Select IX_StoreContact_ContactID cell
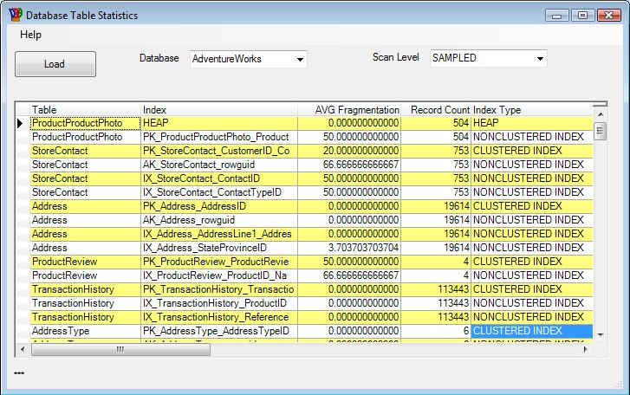Viewport: 630px width, 395px height. click(x=219, y=178)
